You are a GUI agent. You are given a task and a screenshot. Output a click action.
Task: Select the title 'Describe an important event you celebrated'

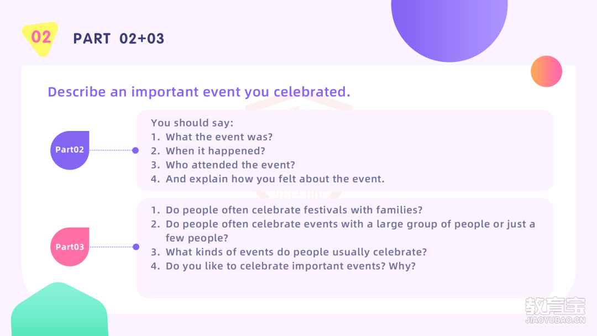click(x=199, y=92)
